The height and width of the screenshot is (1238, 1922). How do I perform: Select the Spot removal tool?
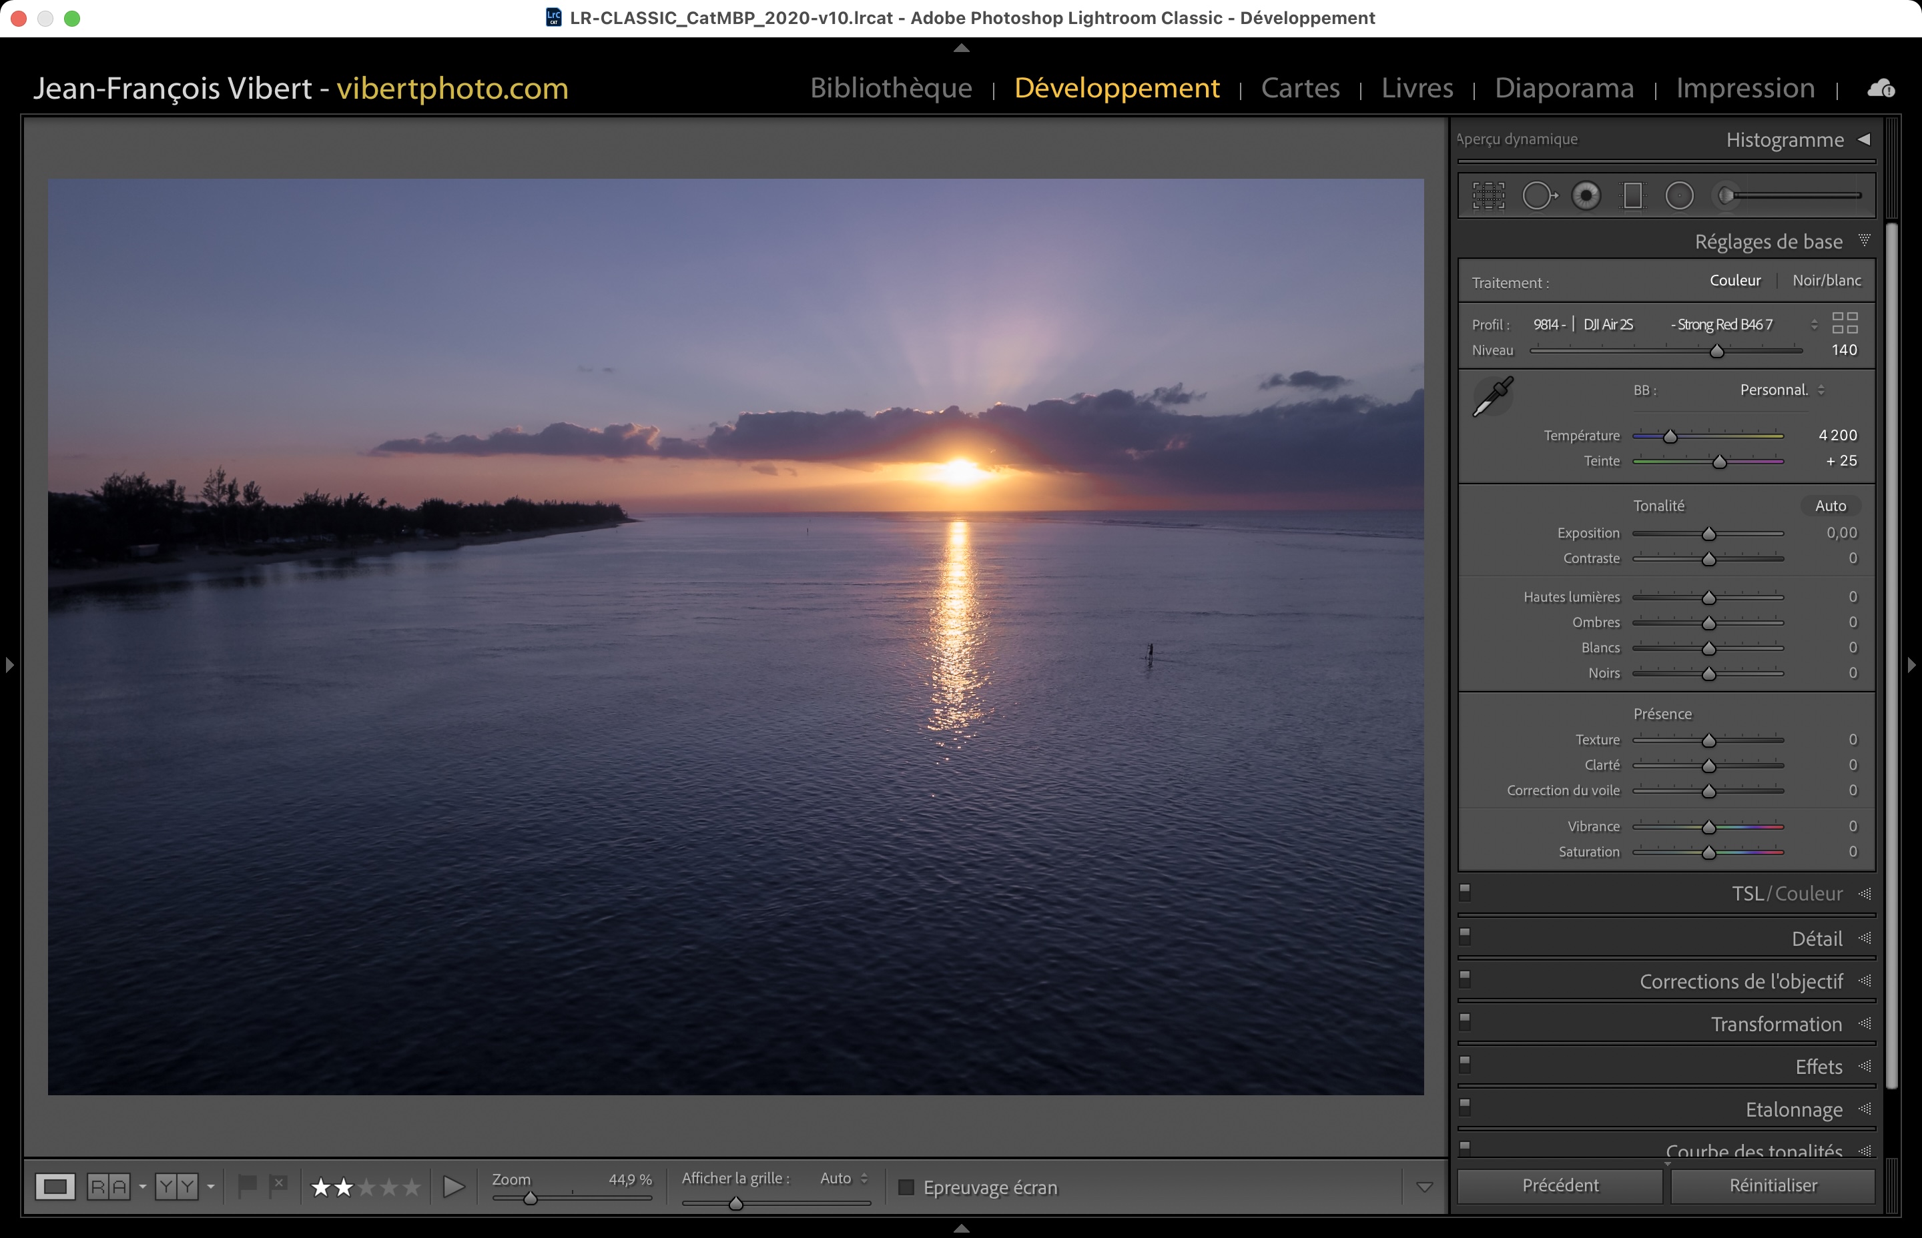[x=1538, y=195]
